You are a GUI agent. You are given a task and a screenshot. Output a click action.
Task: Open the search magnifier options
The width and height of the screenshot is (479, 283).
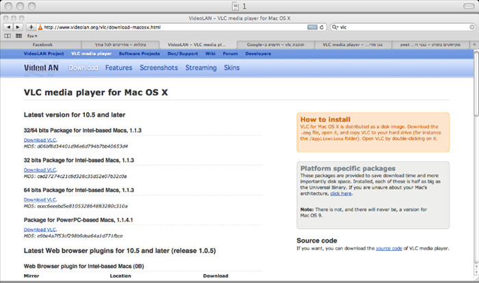[x=335, y=27]
